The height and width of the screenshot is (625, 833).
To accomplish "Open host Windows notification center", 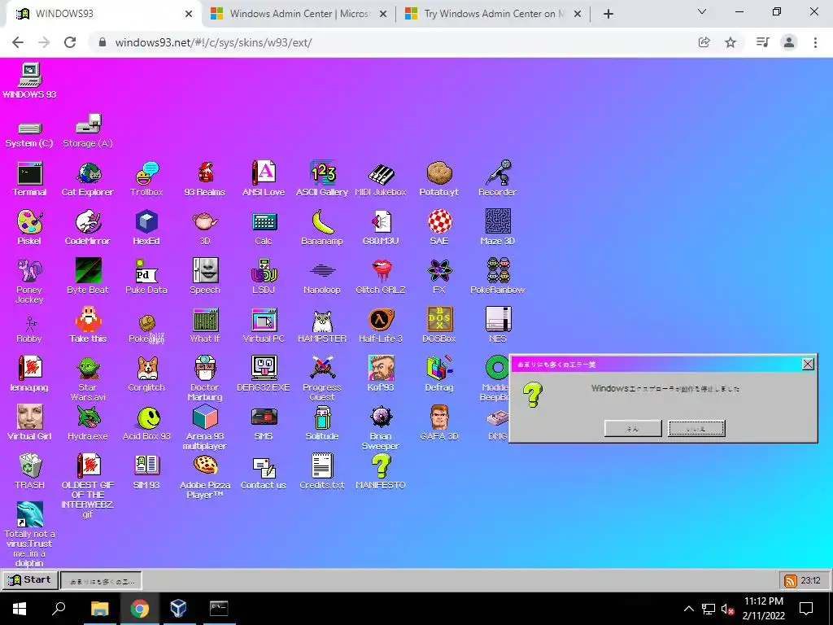I will (806, 609).
